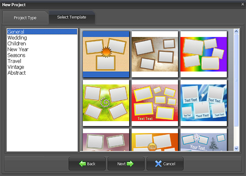Select the winter Your Text template
246x176 pixels.
tap(204, 140)
